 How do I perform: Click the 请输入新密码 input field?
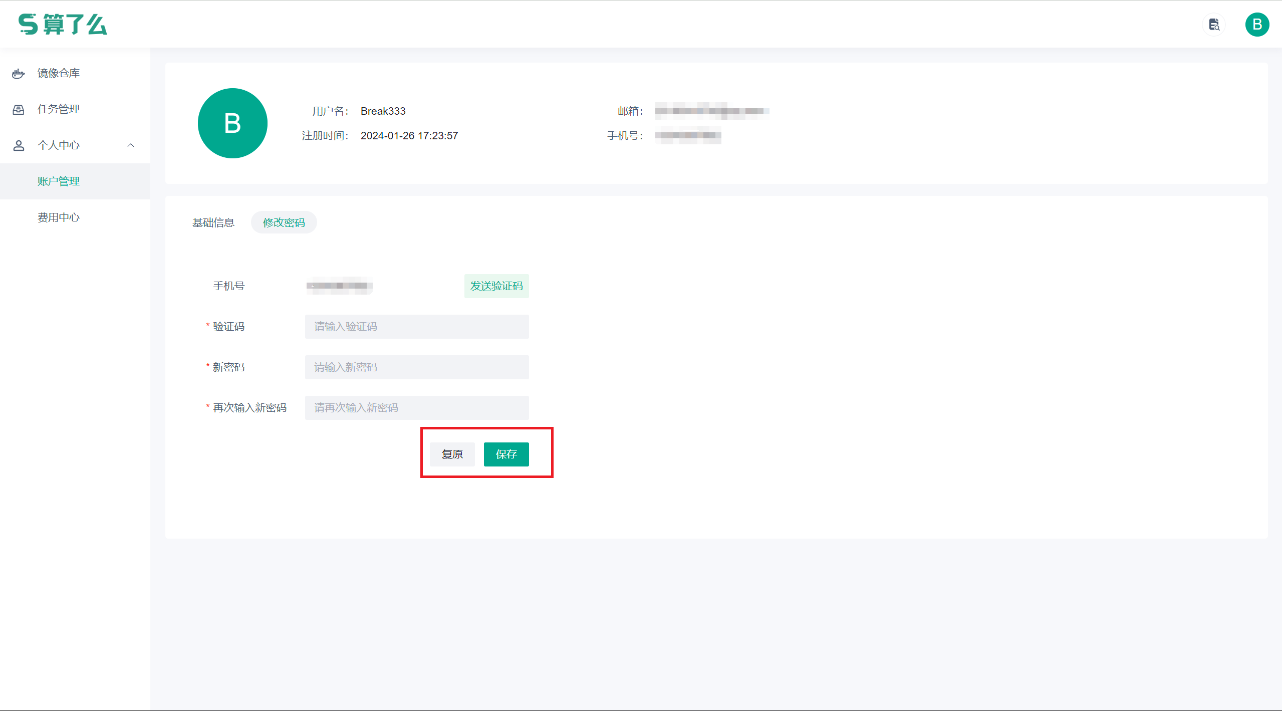(x=416, y=367)
